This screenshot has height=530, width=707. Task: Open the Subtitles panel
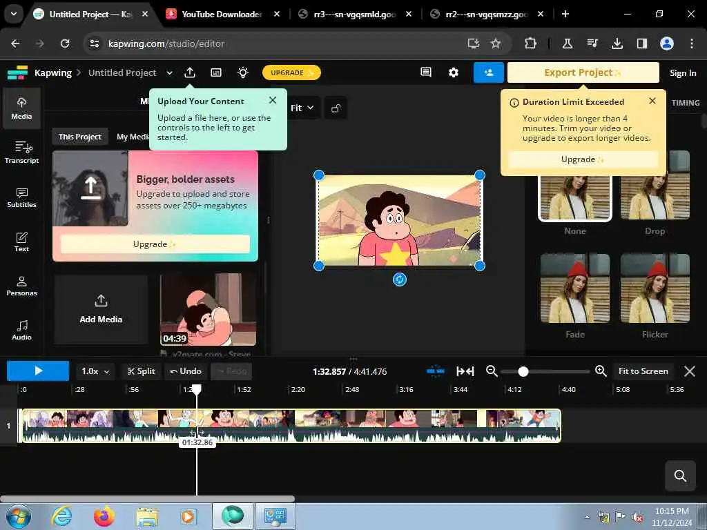(x=21, y=197)
